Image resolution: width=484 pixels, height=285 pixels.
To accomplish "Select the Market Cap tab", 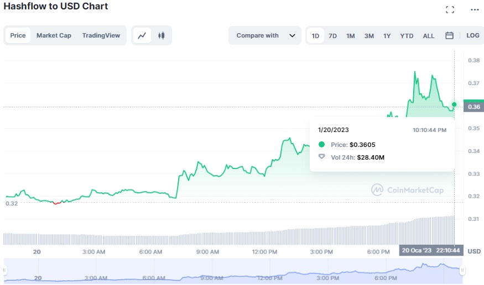I will [x=54, y=35].
